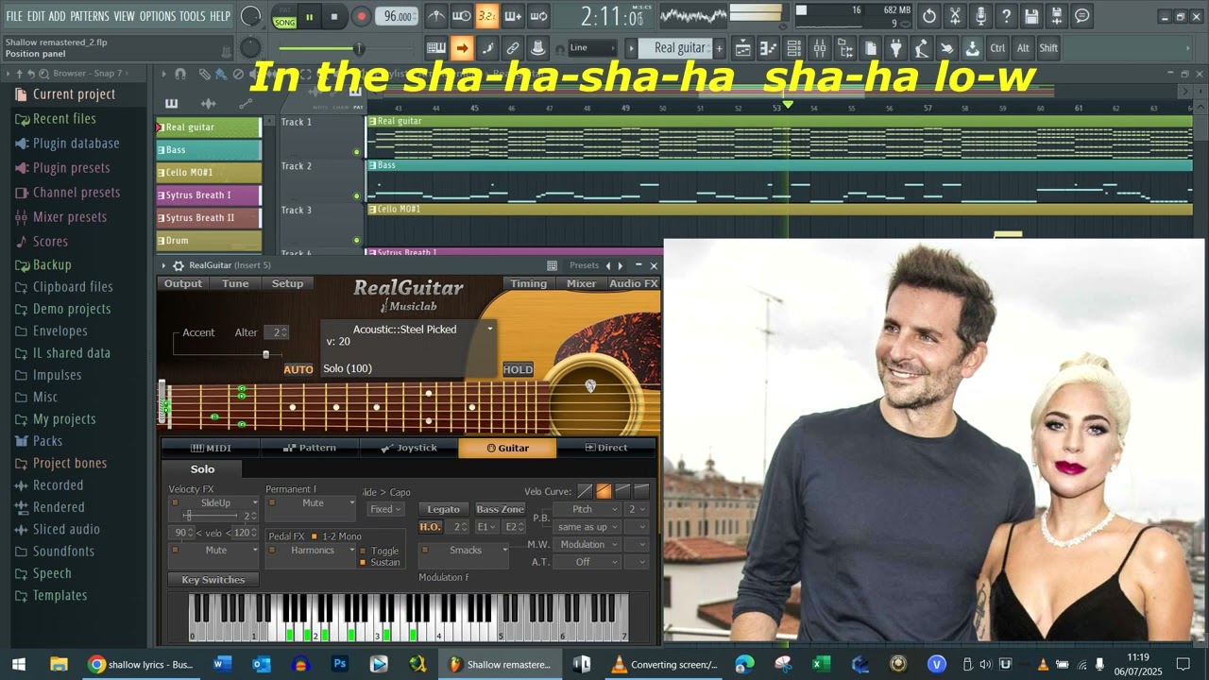Click the red record button
Image resolution: width=1209 pixels, height=680 pixels.
tap(361, 16)
